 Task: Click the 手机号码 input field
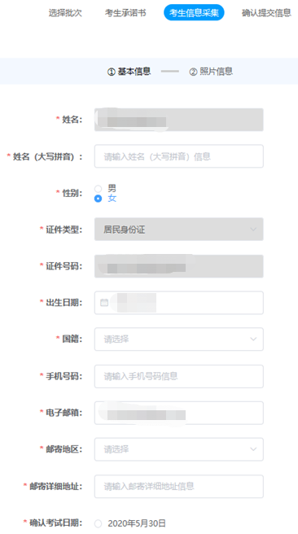pyautogui.click(x=179, y=376)
